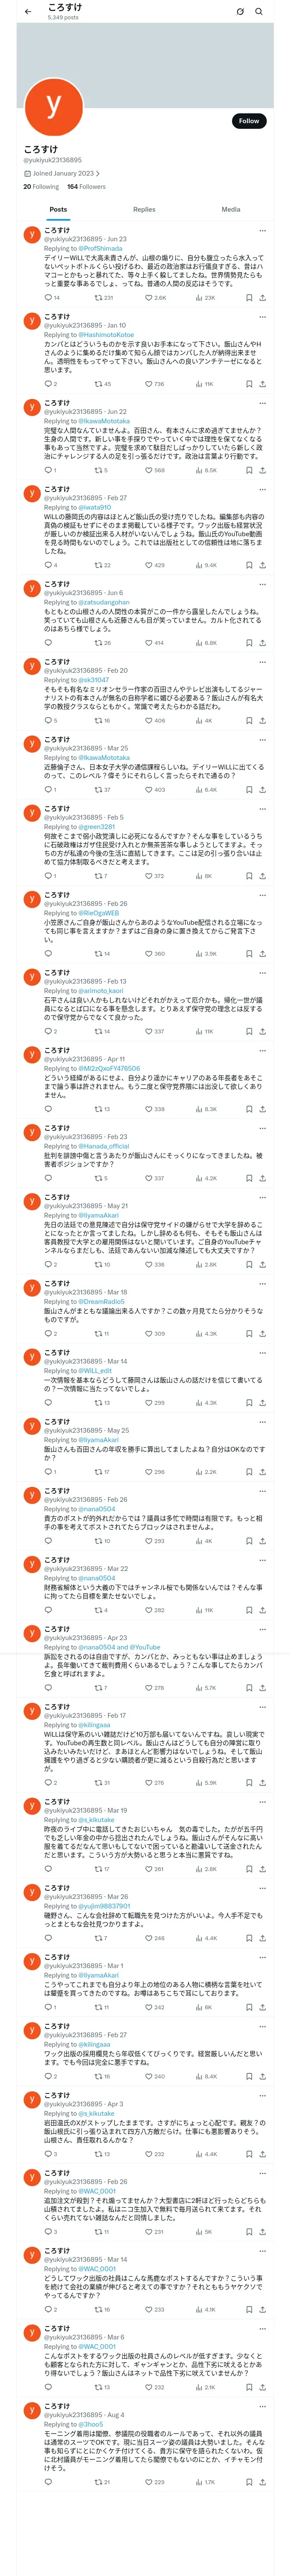290x2576 pixels.
Task: Bookmark the Feb 5 post
Action: point(249,876)
